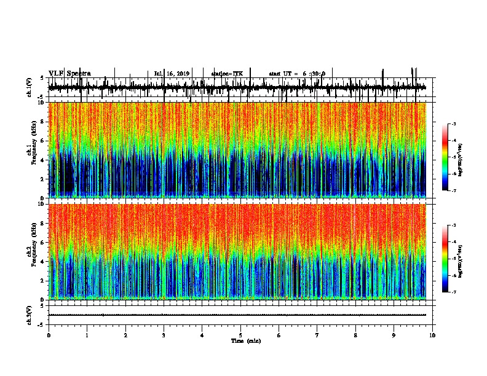Click the "4" kHz tick on ch.1 frequency axis
Viewport: 487px width, 376px height.
tap(43, 160)
